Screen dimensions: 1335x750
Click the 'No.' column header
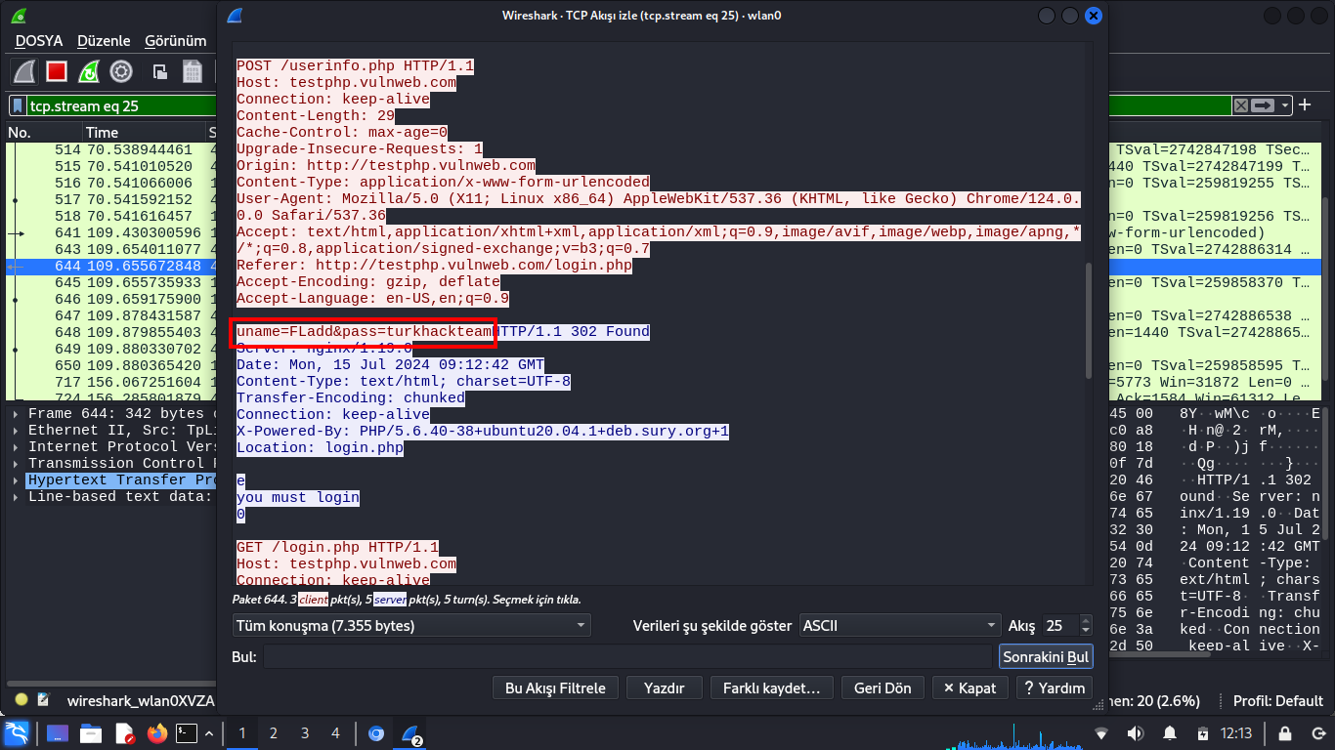click(43, 132)
